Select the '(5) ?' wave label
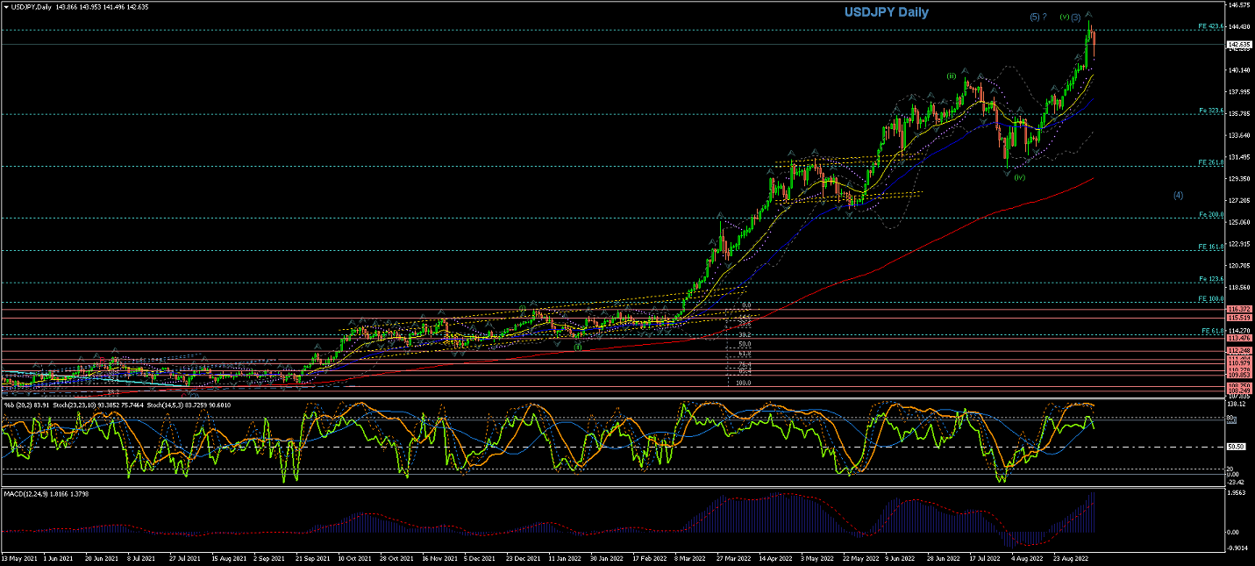 coord(1038,17)
